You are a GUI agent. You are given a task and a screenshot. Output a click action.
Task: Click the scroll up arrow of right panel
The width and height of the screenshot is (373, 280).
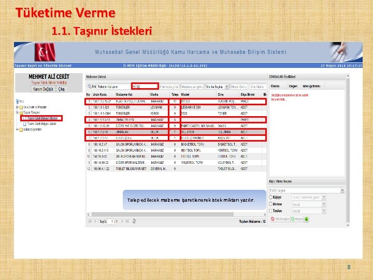coord(348,76)
